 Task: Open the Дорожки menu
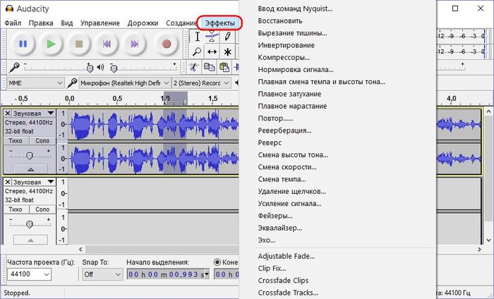[143, 23]
